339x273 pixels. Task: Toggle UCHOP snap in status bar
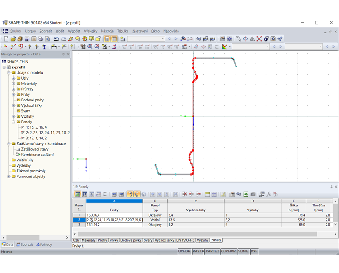point(184,251)
